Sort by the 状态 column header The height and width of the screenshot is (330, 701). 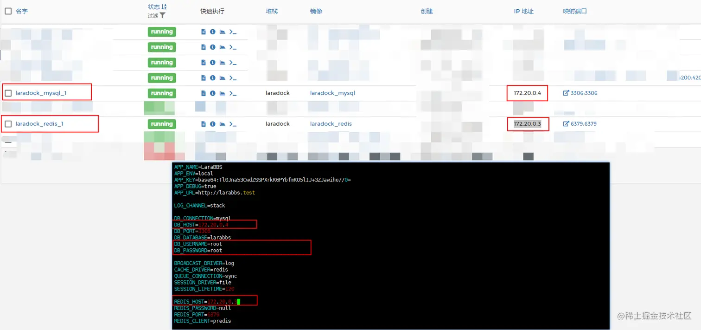coord(154,7)
